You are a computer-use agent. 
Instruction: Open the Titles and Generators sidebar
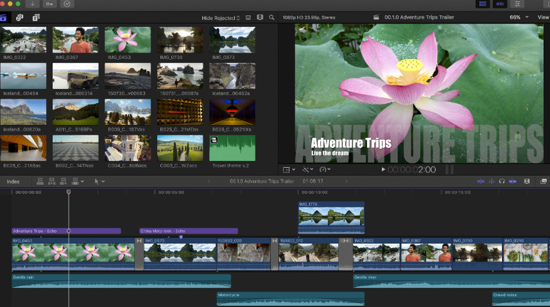pos(35,17)
